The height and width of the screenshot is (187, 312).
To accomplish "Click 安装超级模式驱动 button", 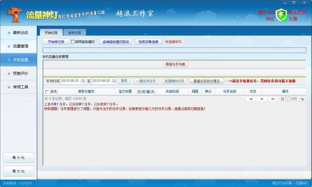I will tap(116, 42).
